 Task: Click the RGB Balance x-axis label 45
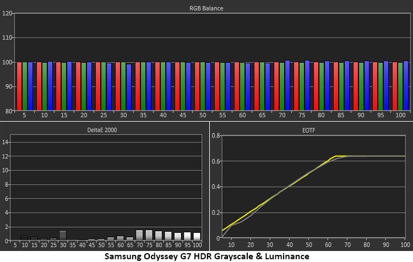pyautogui.click(x=183, y=115)
